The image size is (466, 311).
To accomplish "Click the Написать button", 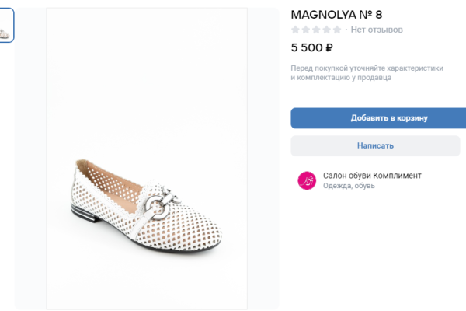I will coord(375,145).
